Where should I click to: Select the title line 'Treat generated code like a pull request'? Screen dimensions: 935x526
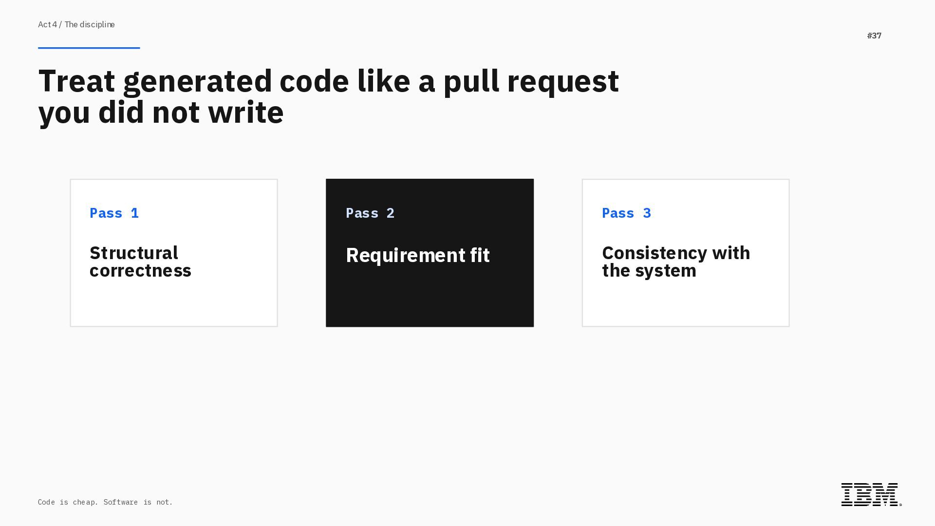pos(328,81)
